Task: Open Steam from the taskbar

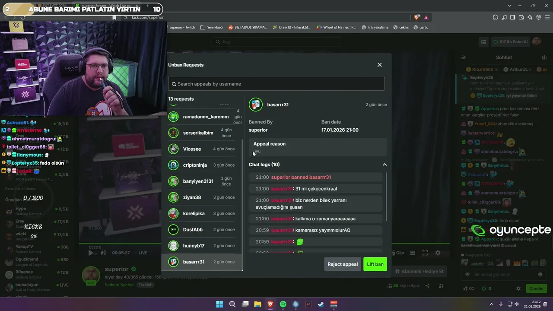Action: click(321, 304)
